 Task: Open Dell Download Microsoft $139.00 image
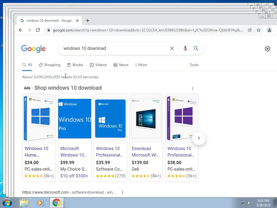[x=146, y=119]
